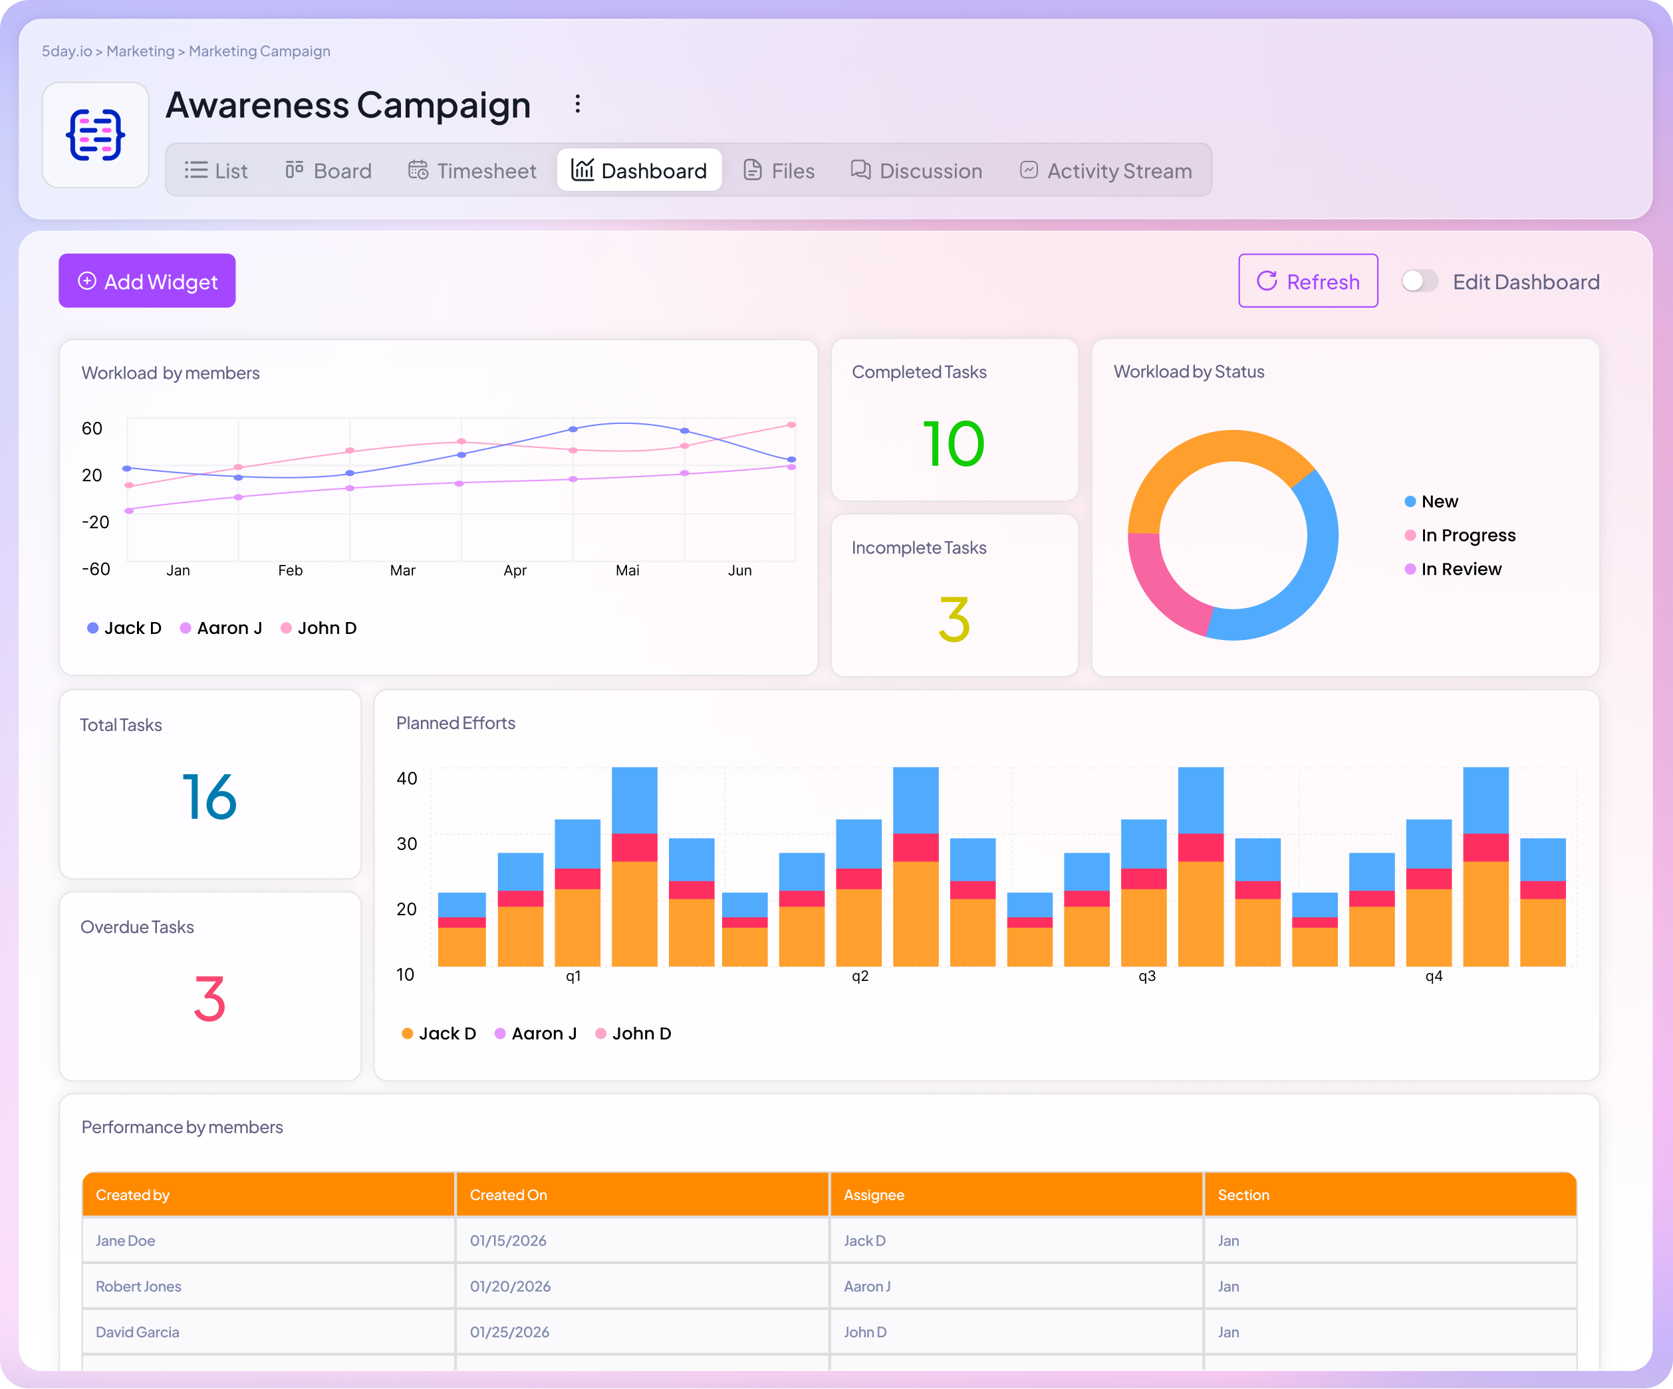Select the List view icon
The width and height of the screenshot is (1673, 1389).
point(195,169)
